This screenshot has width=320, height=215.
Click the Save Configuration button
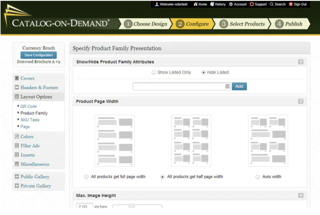pos(39,55)
